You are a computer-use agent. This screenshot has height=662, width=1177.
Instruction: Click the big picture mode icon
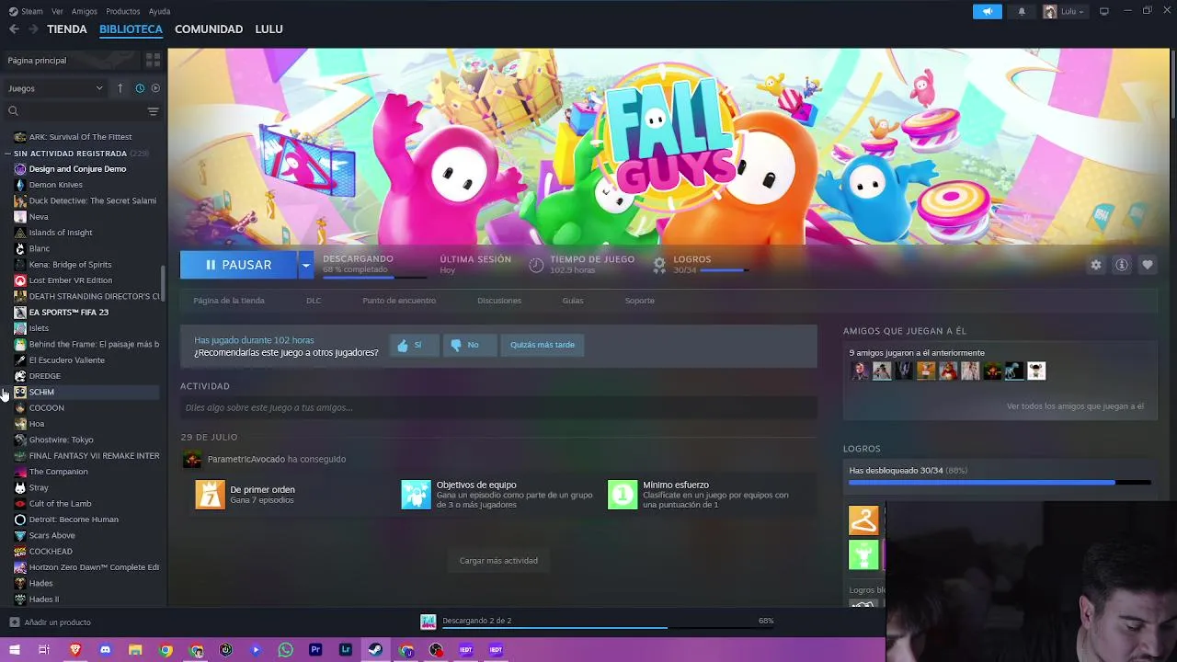[x=1104, y=11]
